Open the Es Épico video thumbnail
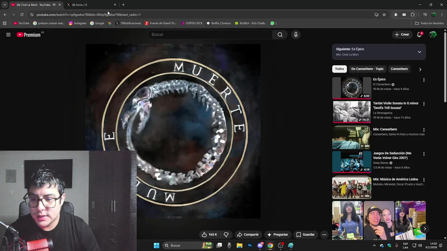 click(x=352, y=88)
